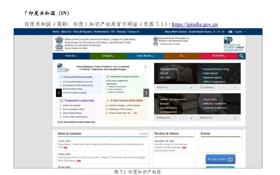Screen dimensions: 280x175
Task: Click the Indian national emblem at top left
Action: click(59, 43)
